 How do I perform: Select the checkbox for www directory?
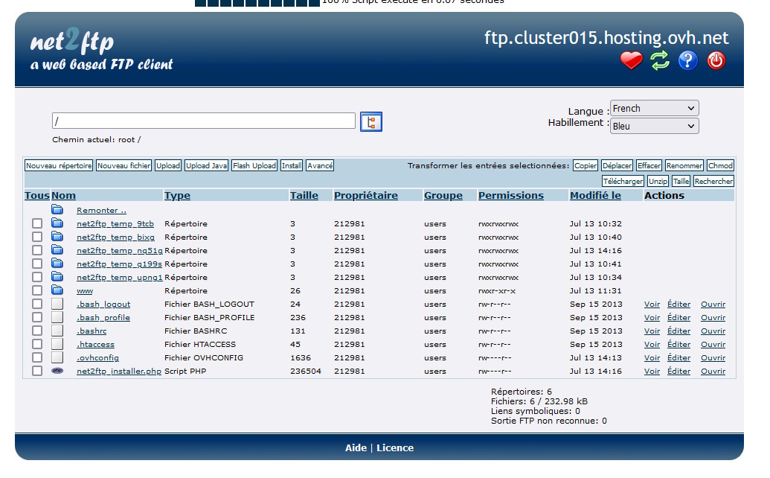(x=37, y=290)
